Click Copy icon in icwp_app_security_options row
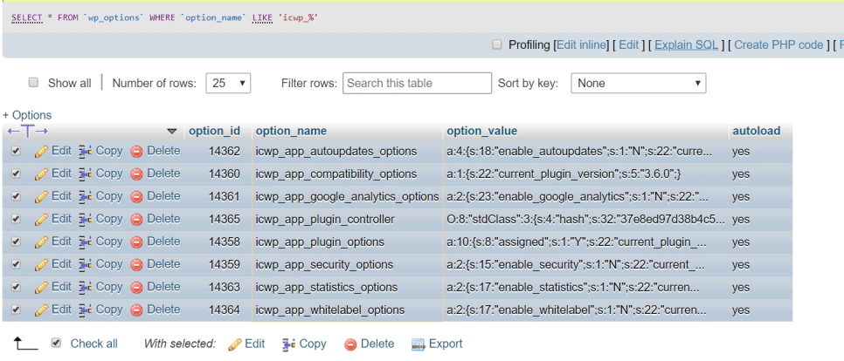Screen dimensions: 844x361 [86, 265]
